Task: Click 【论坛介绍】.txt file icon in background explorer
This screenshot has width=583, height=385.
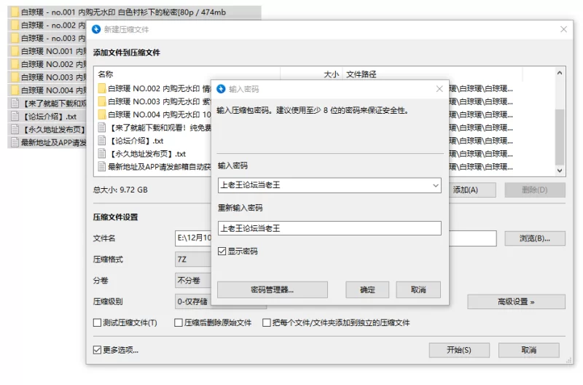Action: pos(15,117)
